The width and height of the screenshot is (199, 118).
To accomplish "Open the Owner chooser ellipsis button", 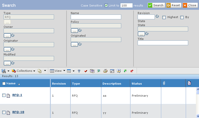I will click(x=7, y=36).
